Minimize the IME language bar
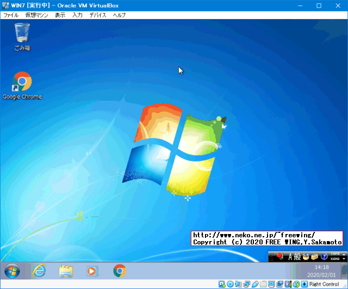This screenshot has height=289, width=348. tap(344, 255)
